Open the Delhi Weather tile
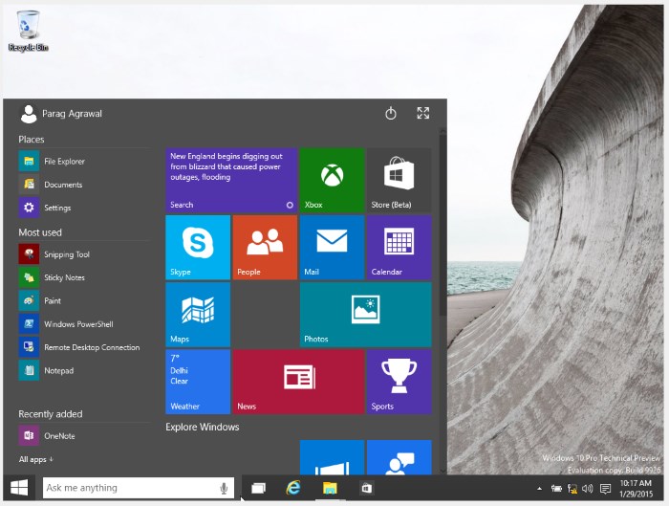669x506 pixels. coord(198,382)
